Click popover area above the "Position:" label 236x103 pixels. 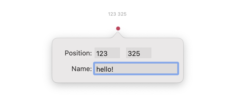pyautogui.click(x=78, y=44)
